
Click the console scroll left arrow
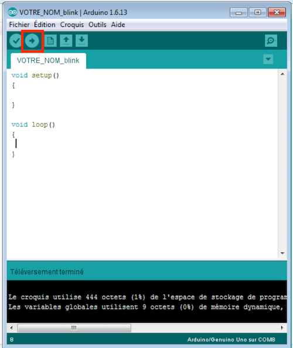(12, 328)
